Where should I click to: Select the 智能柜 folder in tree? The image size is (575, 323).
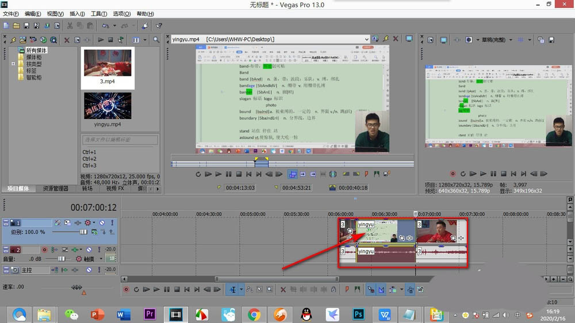(x=33, y=78)
